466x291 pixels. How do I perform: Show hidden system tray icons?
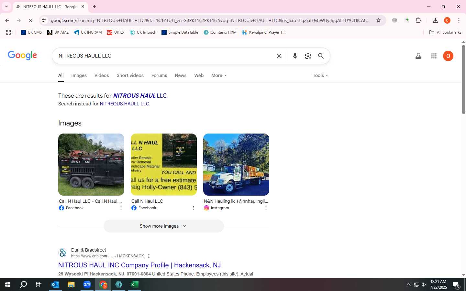coord(408,285)
